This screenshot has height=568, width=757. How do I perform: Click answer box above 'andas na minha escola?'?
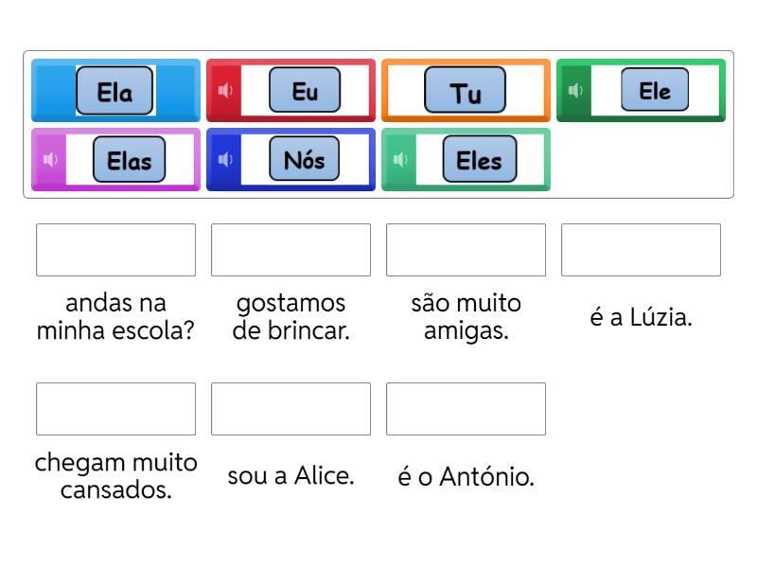[115, 250]
